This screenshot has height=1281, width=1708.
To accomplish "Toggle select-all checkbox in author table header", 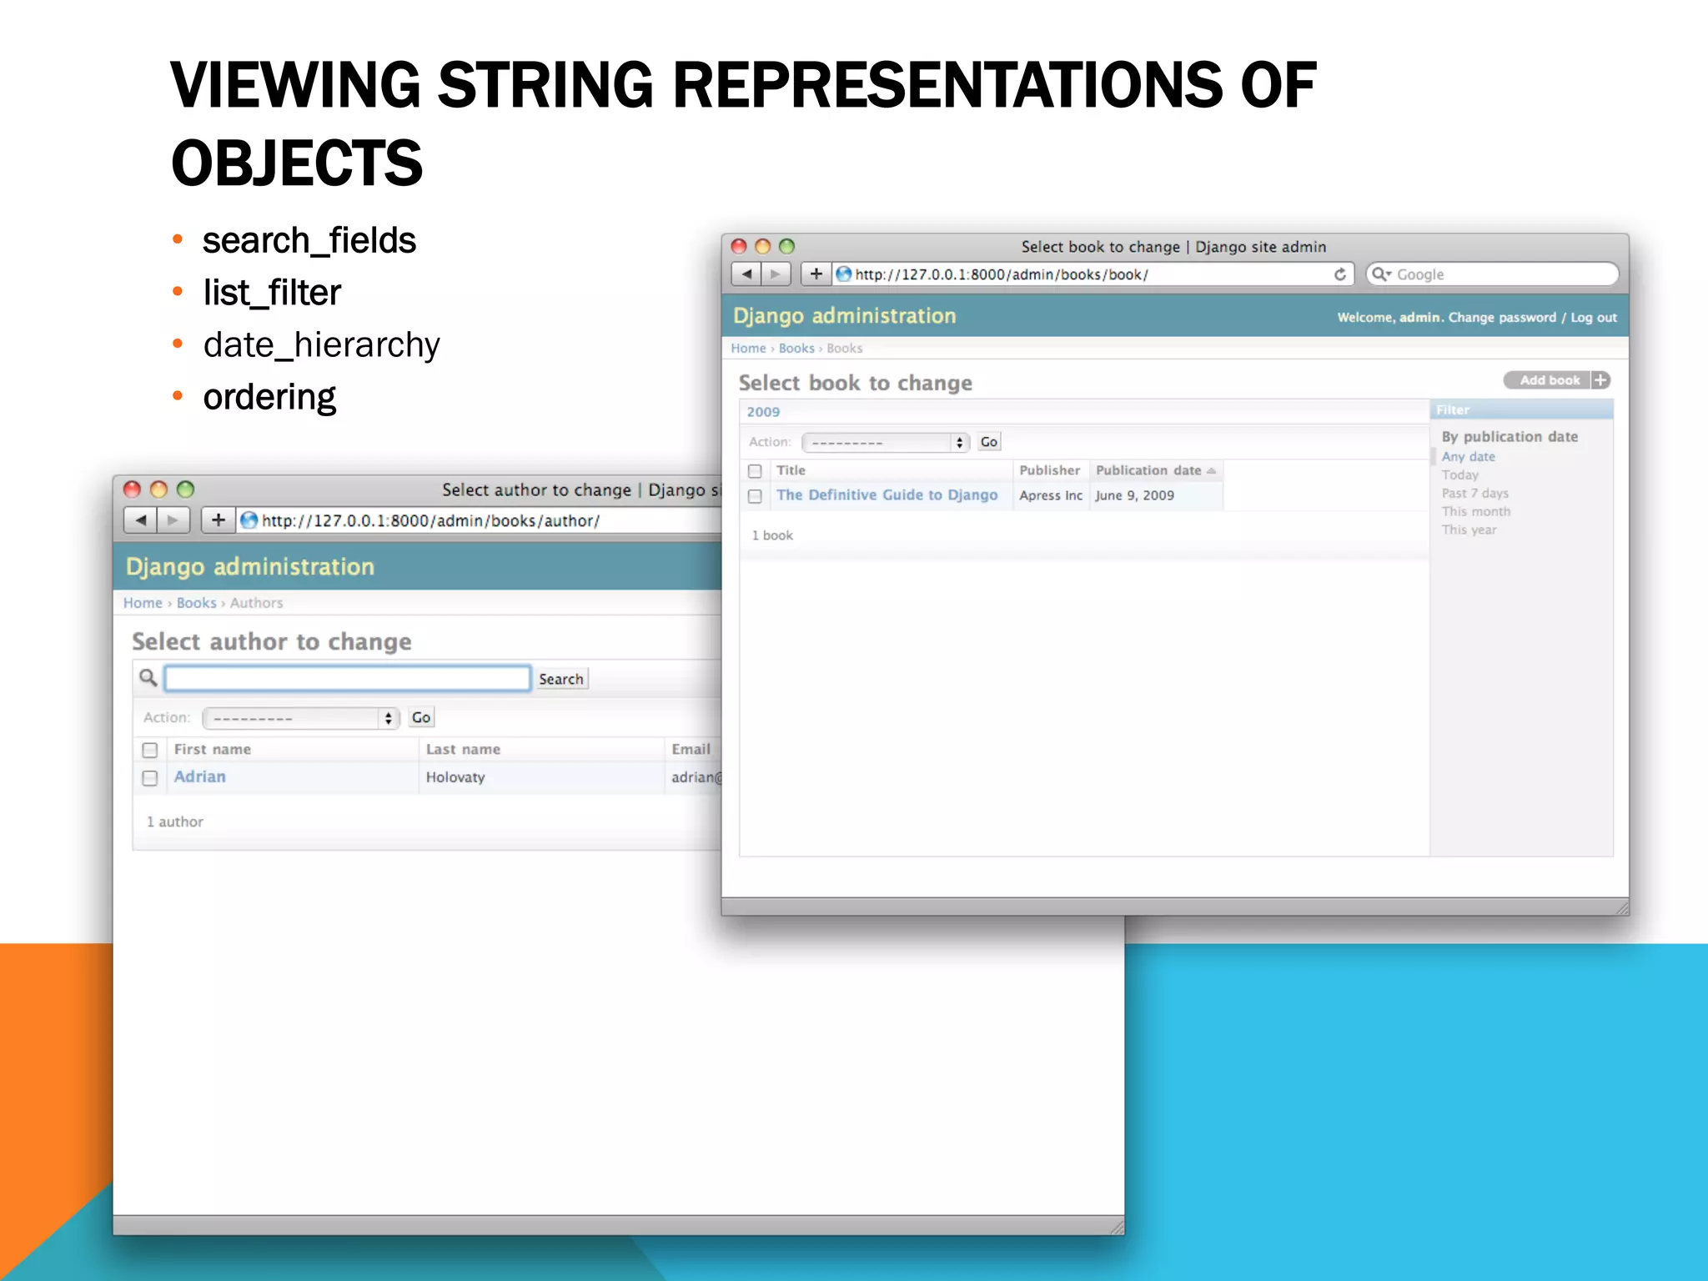I will [x=150, y=750].
